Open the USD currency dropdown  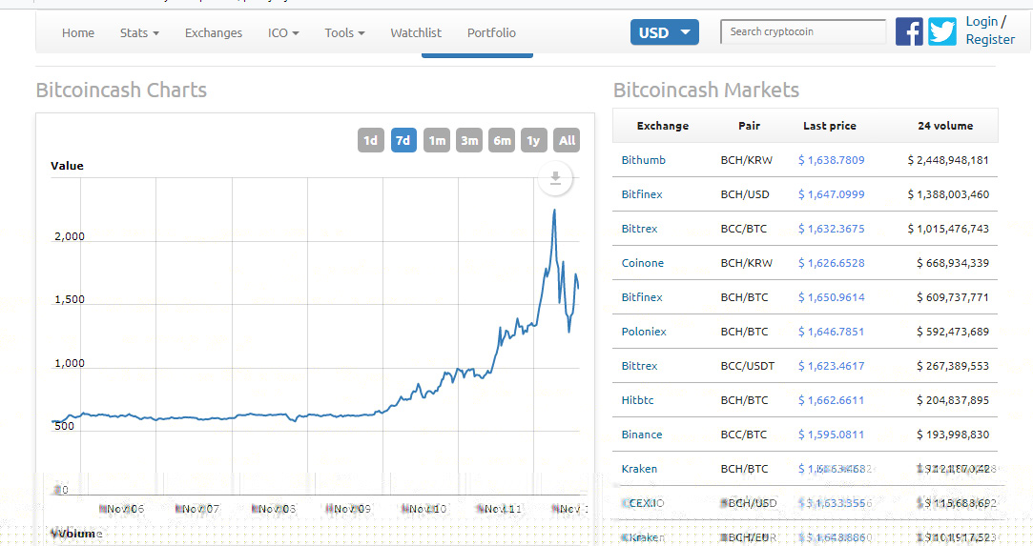[664, 32]
